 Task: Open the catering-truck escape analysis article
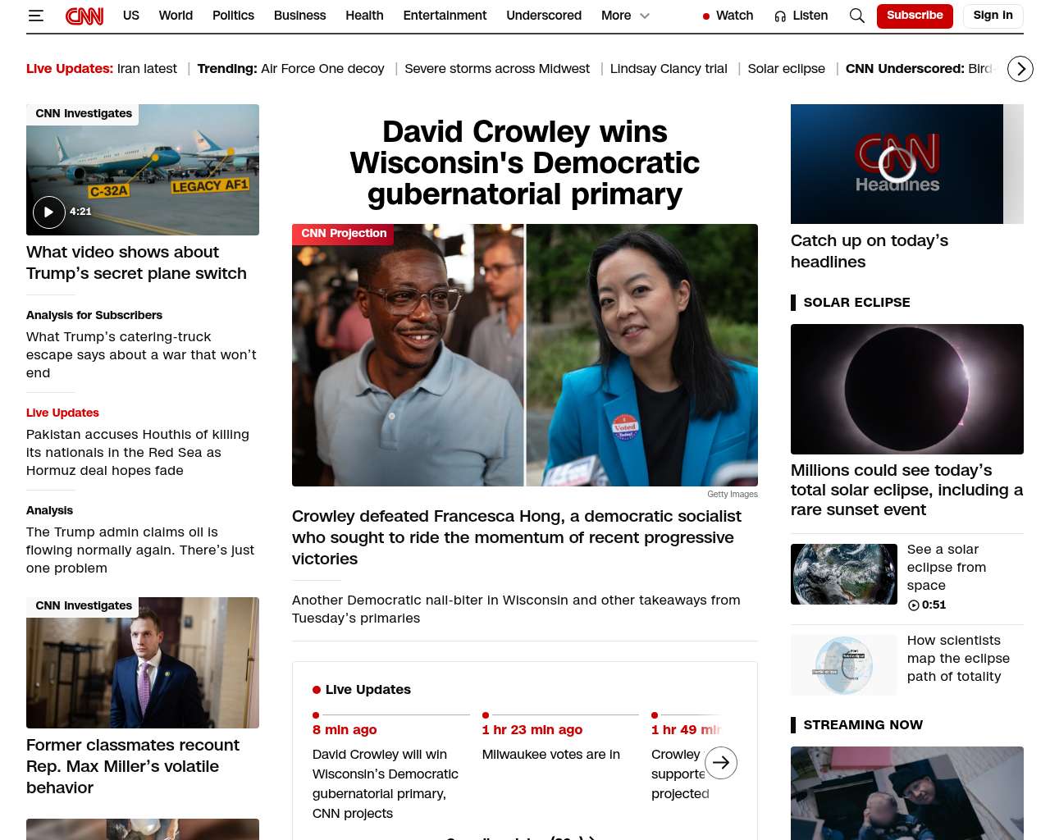(x=141, y=354)
